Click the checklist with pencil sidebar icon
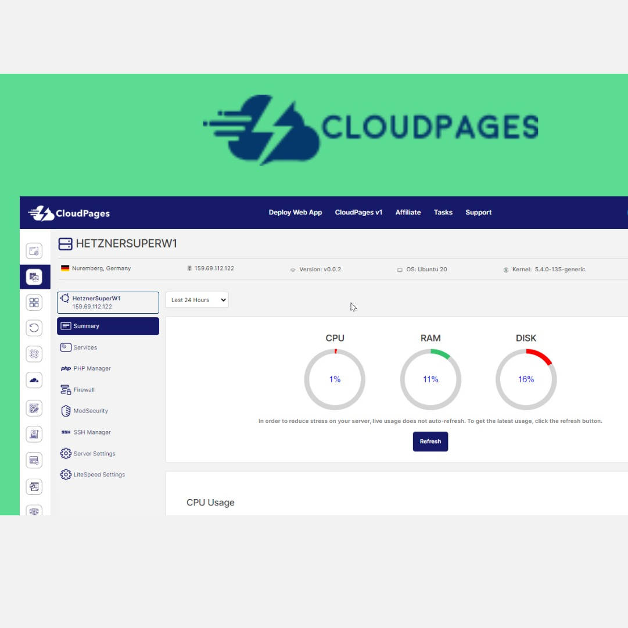 (34, 408)
